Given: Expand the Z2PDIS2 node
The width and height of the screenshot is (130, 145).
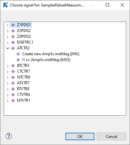Looking at the screenshot, I should point(7,31).
